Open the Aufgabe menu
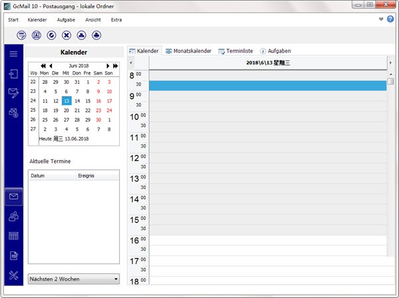399x298 pixels. (x=66, y=20)
